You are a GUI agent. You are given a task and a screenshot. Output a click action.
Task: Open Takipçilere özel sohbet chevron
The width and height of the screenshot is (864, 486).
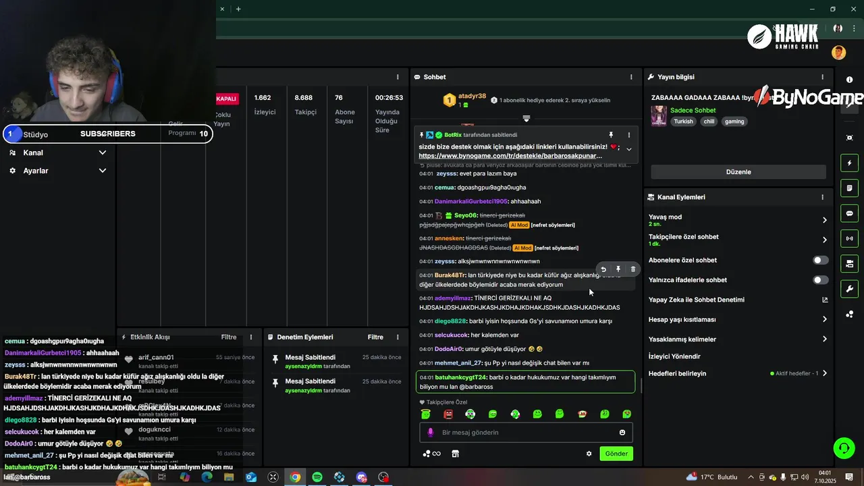click(824, 240)
